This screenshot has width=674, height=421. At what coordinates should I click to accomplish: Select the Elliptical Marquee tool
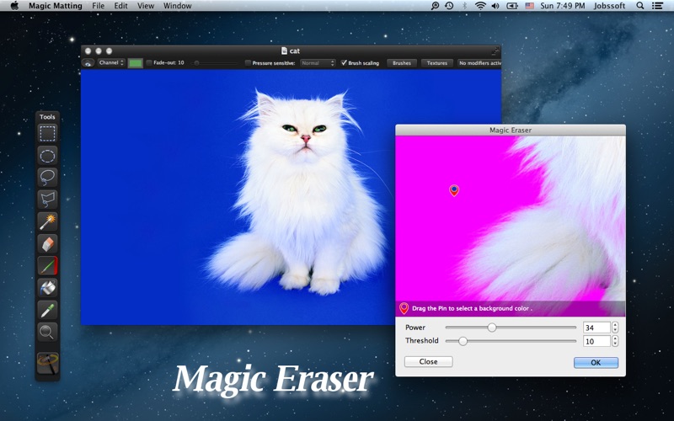pyautogui.click(x=48, y=155)
